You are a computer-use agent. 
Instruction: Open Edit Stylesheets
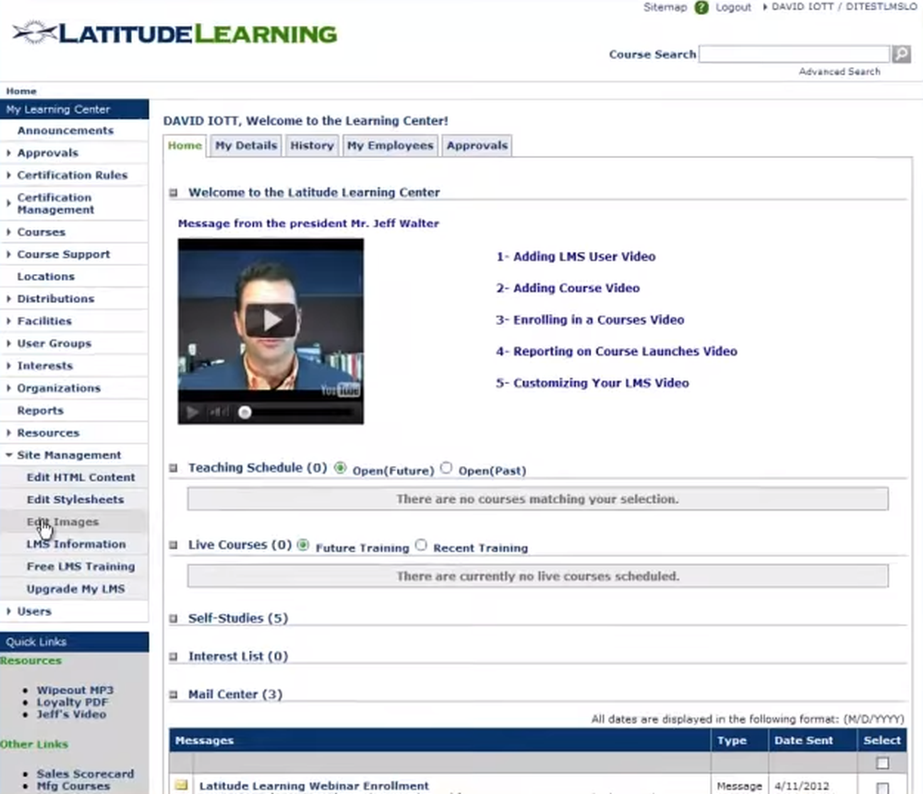[x=76, y=500]
